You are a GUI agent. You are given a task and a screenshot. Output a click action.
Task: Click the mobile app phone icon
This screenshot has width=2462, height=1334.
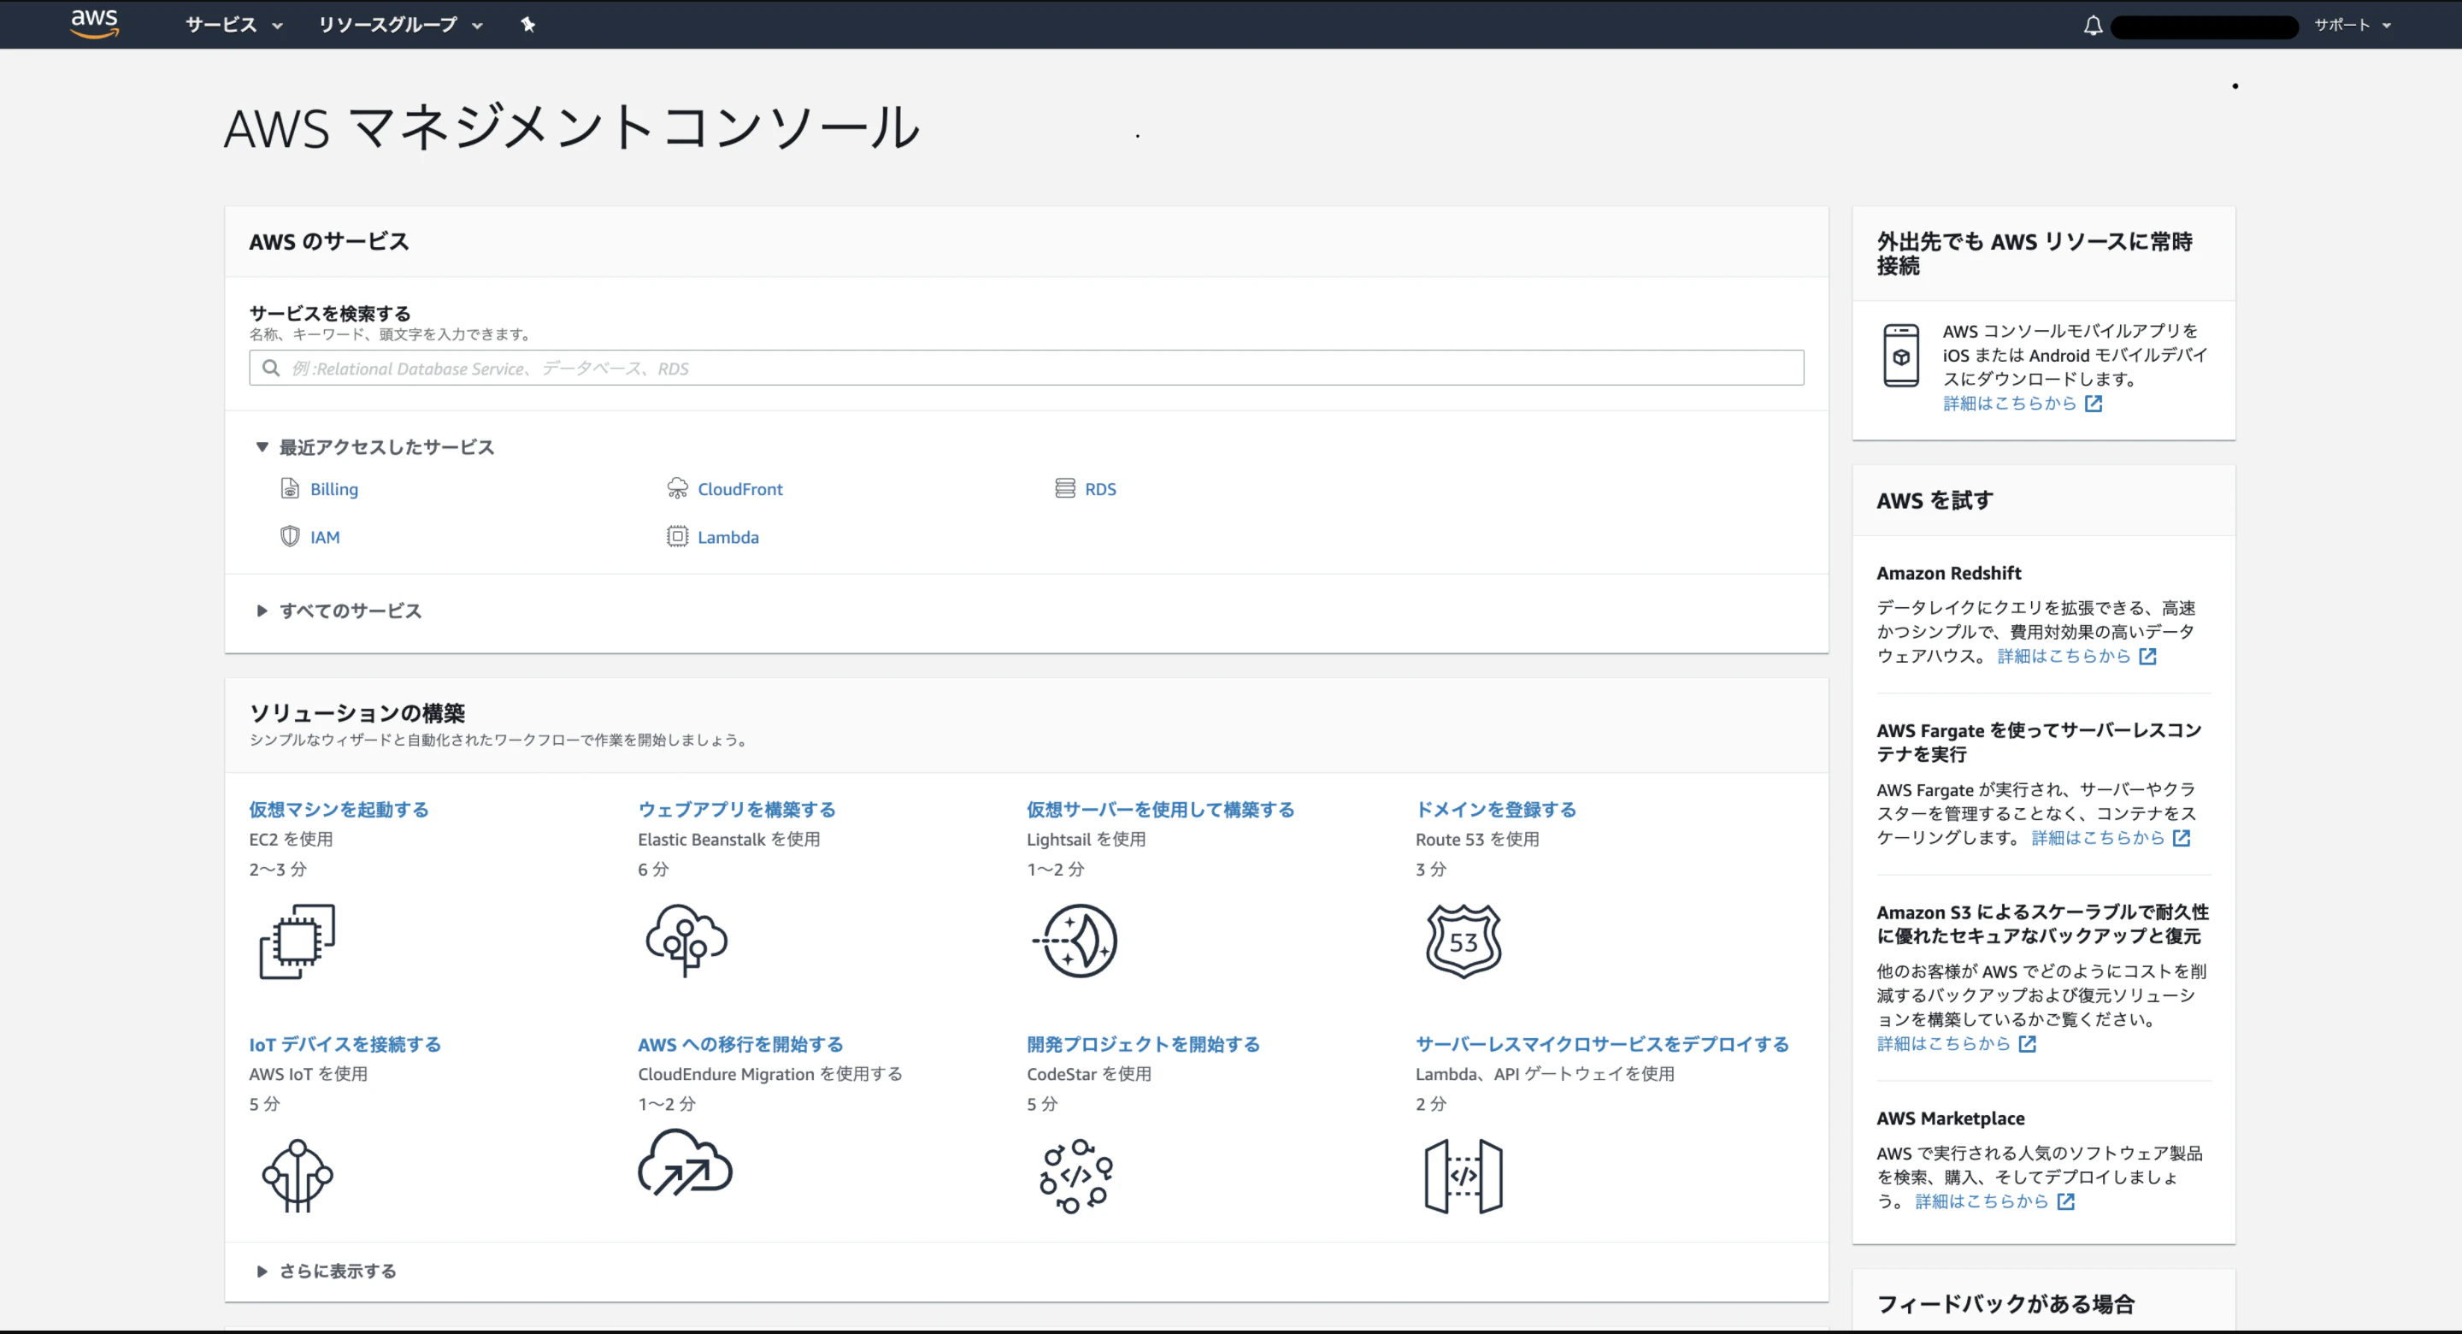pyautogui.click(x=1901, y=356)
